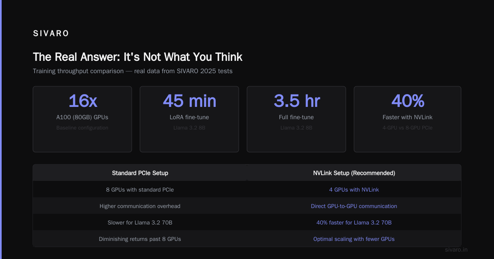The width and height of the screenshot is (494, 259).
Task: Select the "Full fine-tune" label
Action: point(296,117)
